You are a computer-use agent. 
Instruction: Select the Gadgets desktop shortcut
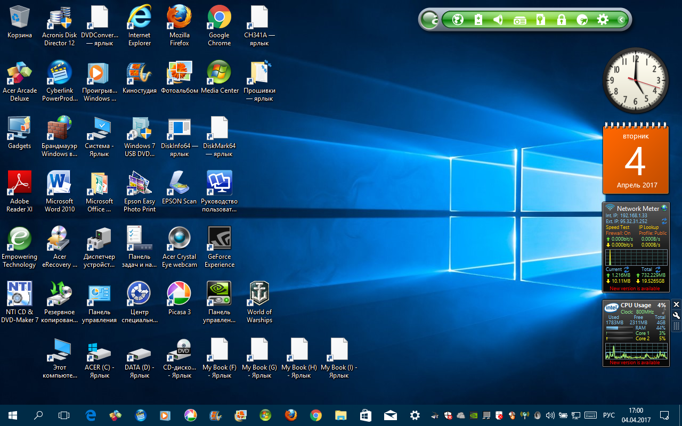tap(20, 133)
